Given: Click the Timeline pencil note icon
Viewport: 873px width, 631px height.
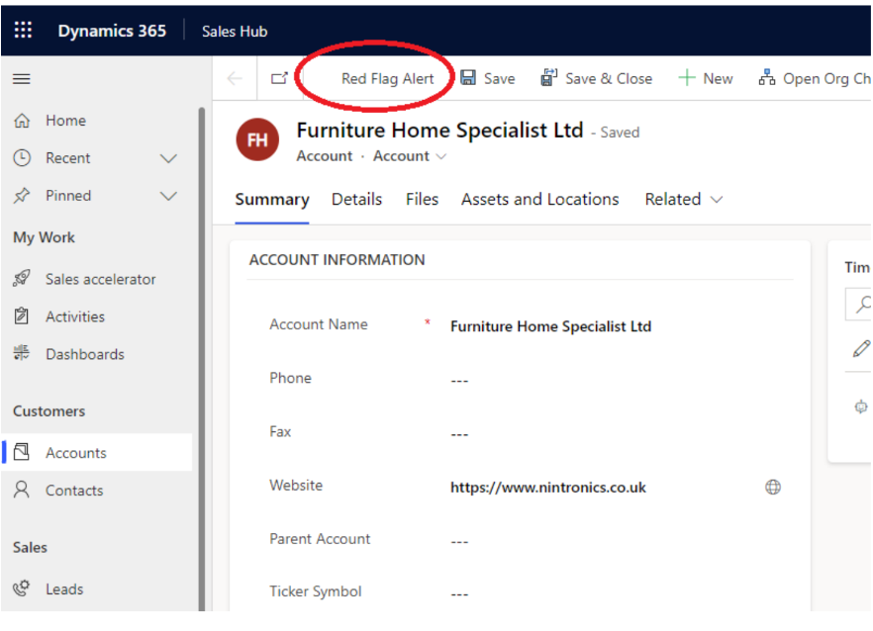Looking at the screenshot, I should (x=861, y=349).
